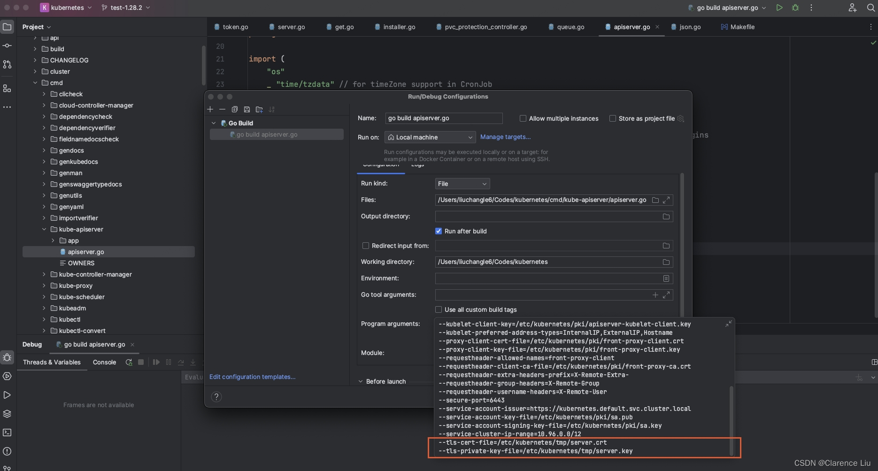Close the go build apiserver.go debug tab
The image size is (878, 471).
point(132,344)
